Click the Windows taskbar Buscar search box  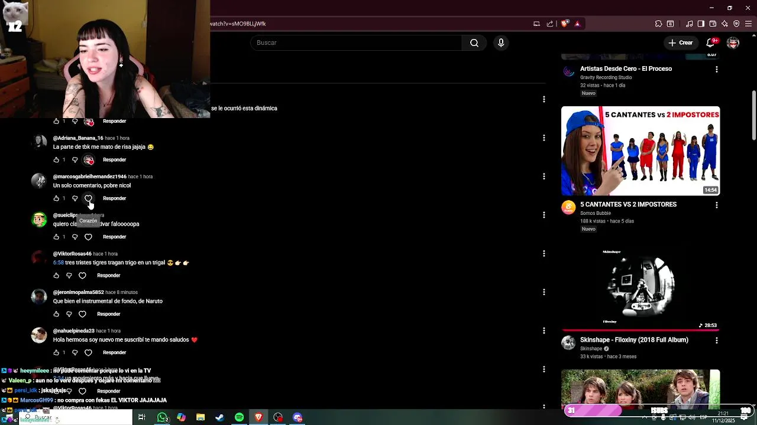pyautogui.click(x=77, y=417)
